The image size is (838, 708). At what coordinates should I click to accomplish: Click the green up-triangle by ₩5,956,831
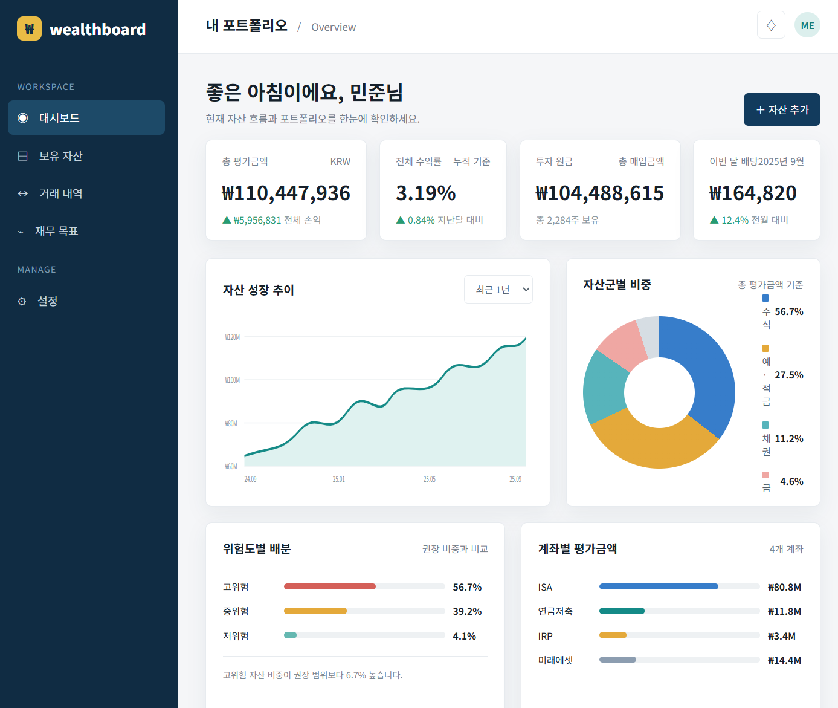click(227, 220)
